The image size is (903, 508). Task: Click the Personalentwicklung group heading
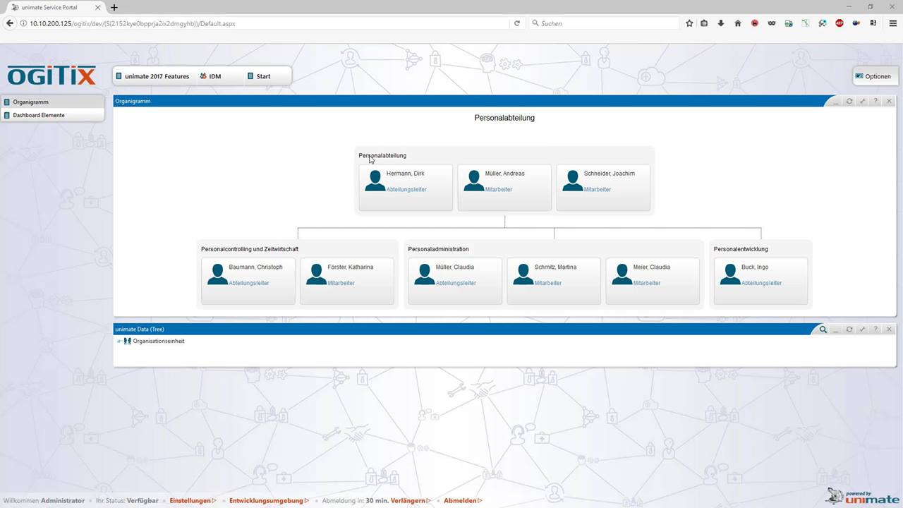click(741, 249)
